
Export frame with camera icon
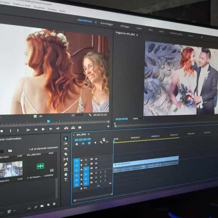80,127
